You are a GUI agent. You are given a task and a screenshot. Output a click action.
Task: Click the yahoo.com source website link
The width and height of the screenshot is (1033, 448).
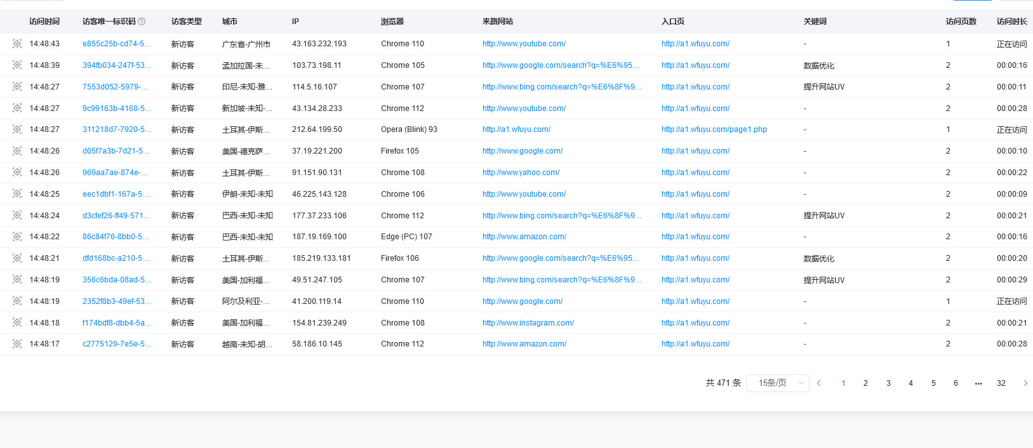pos(521,173)
